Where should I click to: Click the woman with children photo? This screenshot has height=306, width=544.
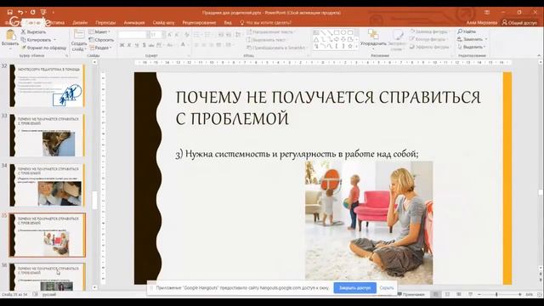click(x=369, y=223)
